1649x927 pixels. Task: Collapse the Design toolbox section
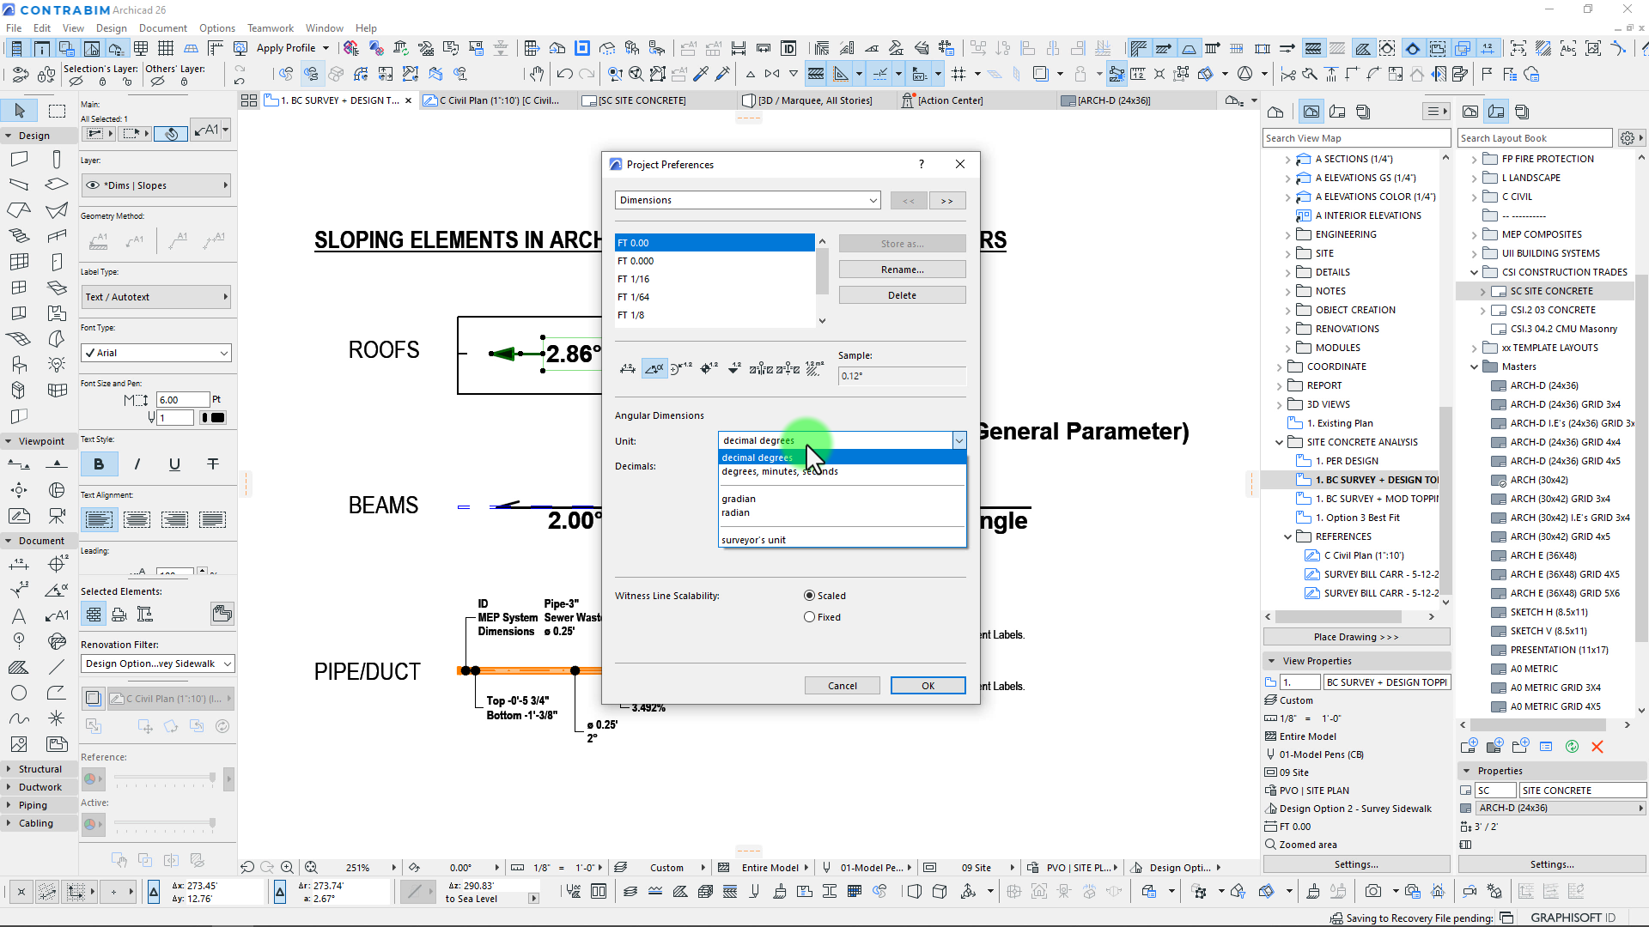tap(9, 136)
